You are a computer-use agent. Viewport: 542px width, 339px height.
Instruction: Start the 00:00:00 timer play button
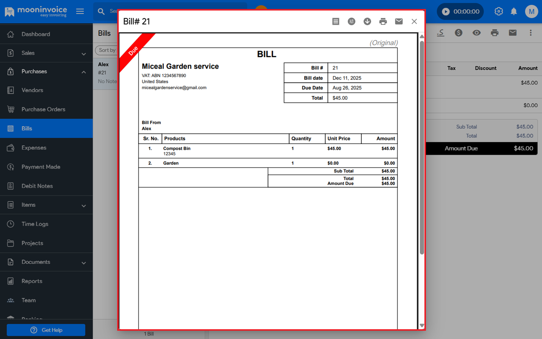pyautogui.click(x=446, y=11)
